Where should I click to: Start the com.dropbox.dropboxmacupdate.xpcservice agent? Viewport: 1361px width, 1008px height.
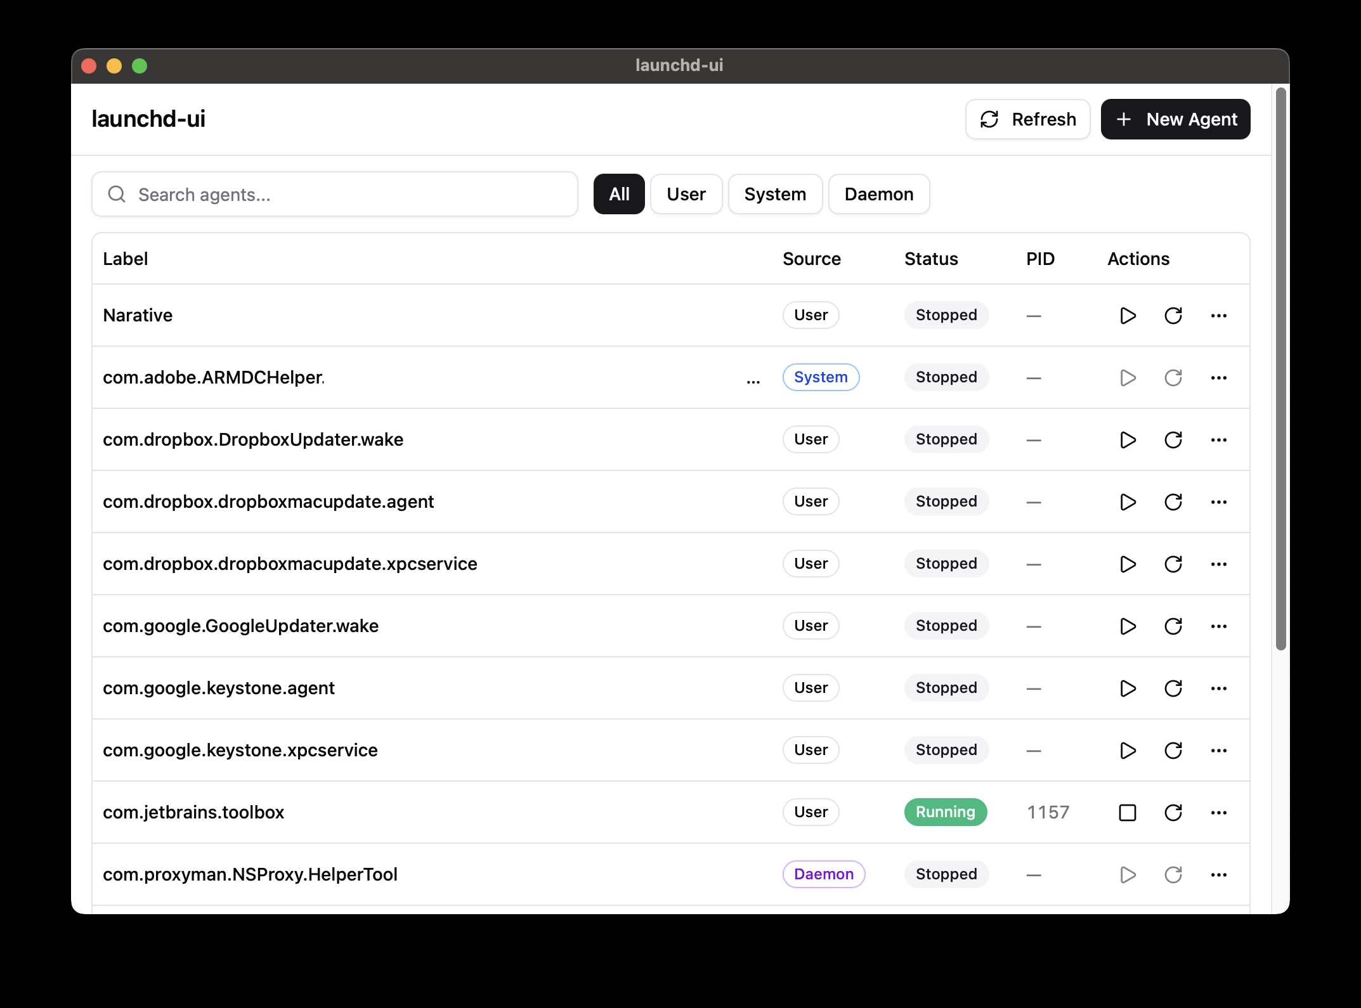[x=1128, y=564]
